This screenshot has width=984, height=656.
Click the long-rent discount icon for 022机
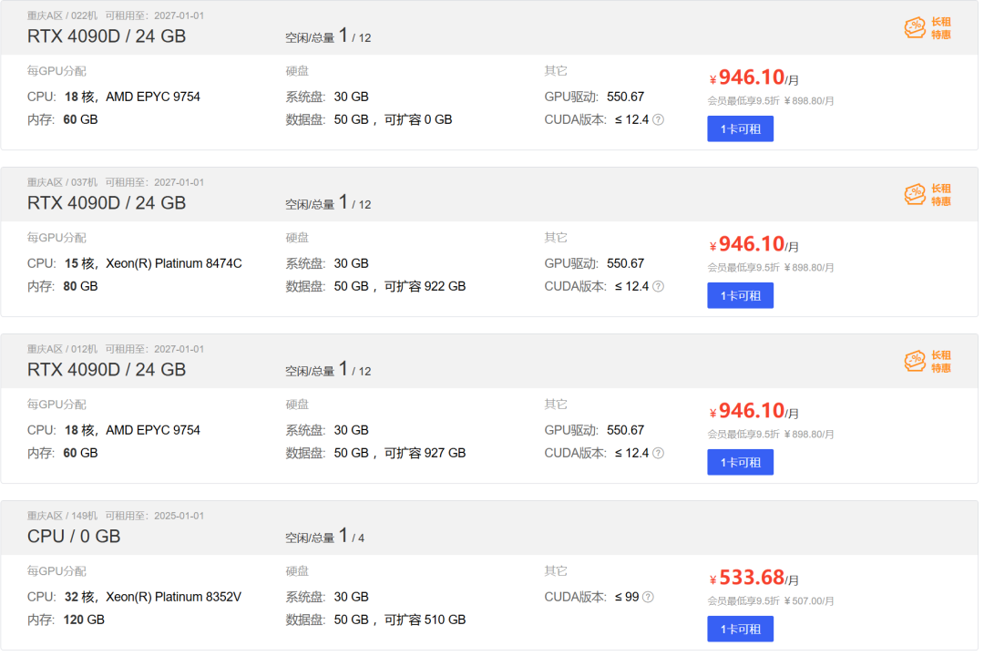927,28
